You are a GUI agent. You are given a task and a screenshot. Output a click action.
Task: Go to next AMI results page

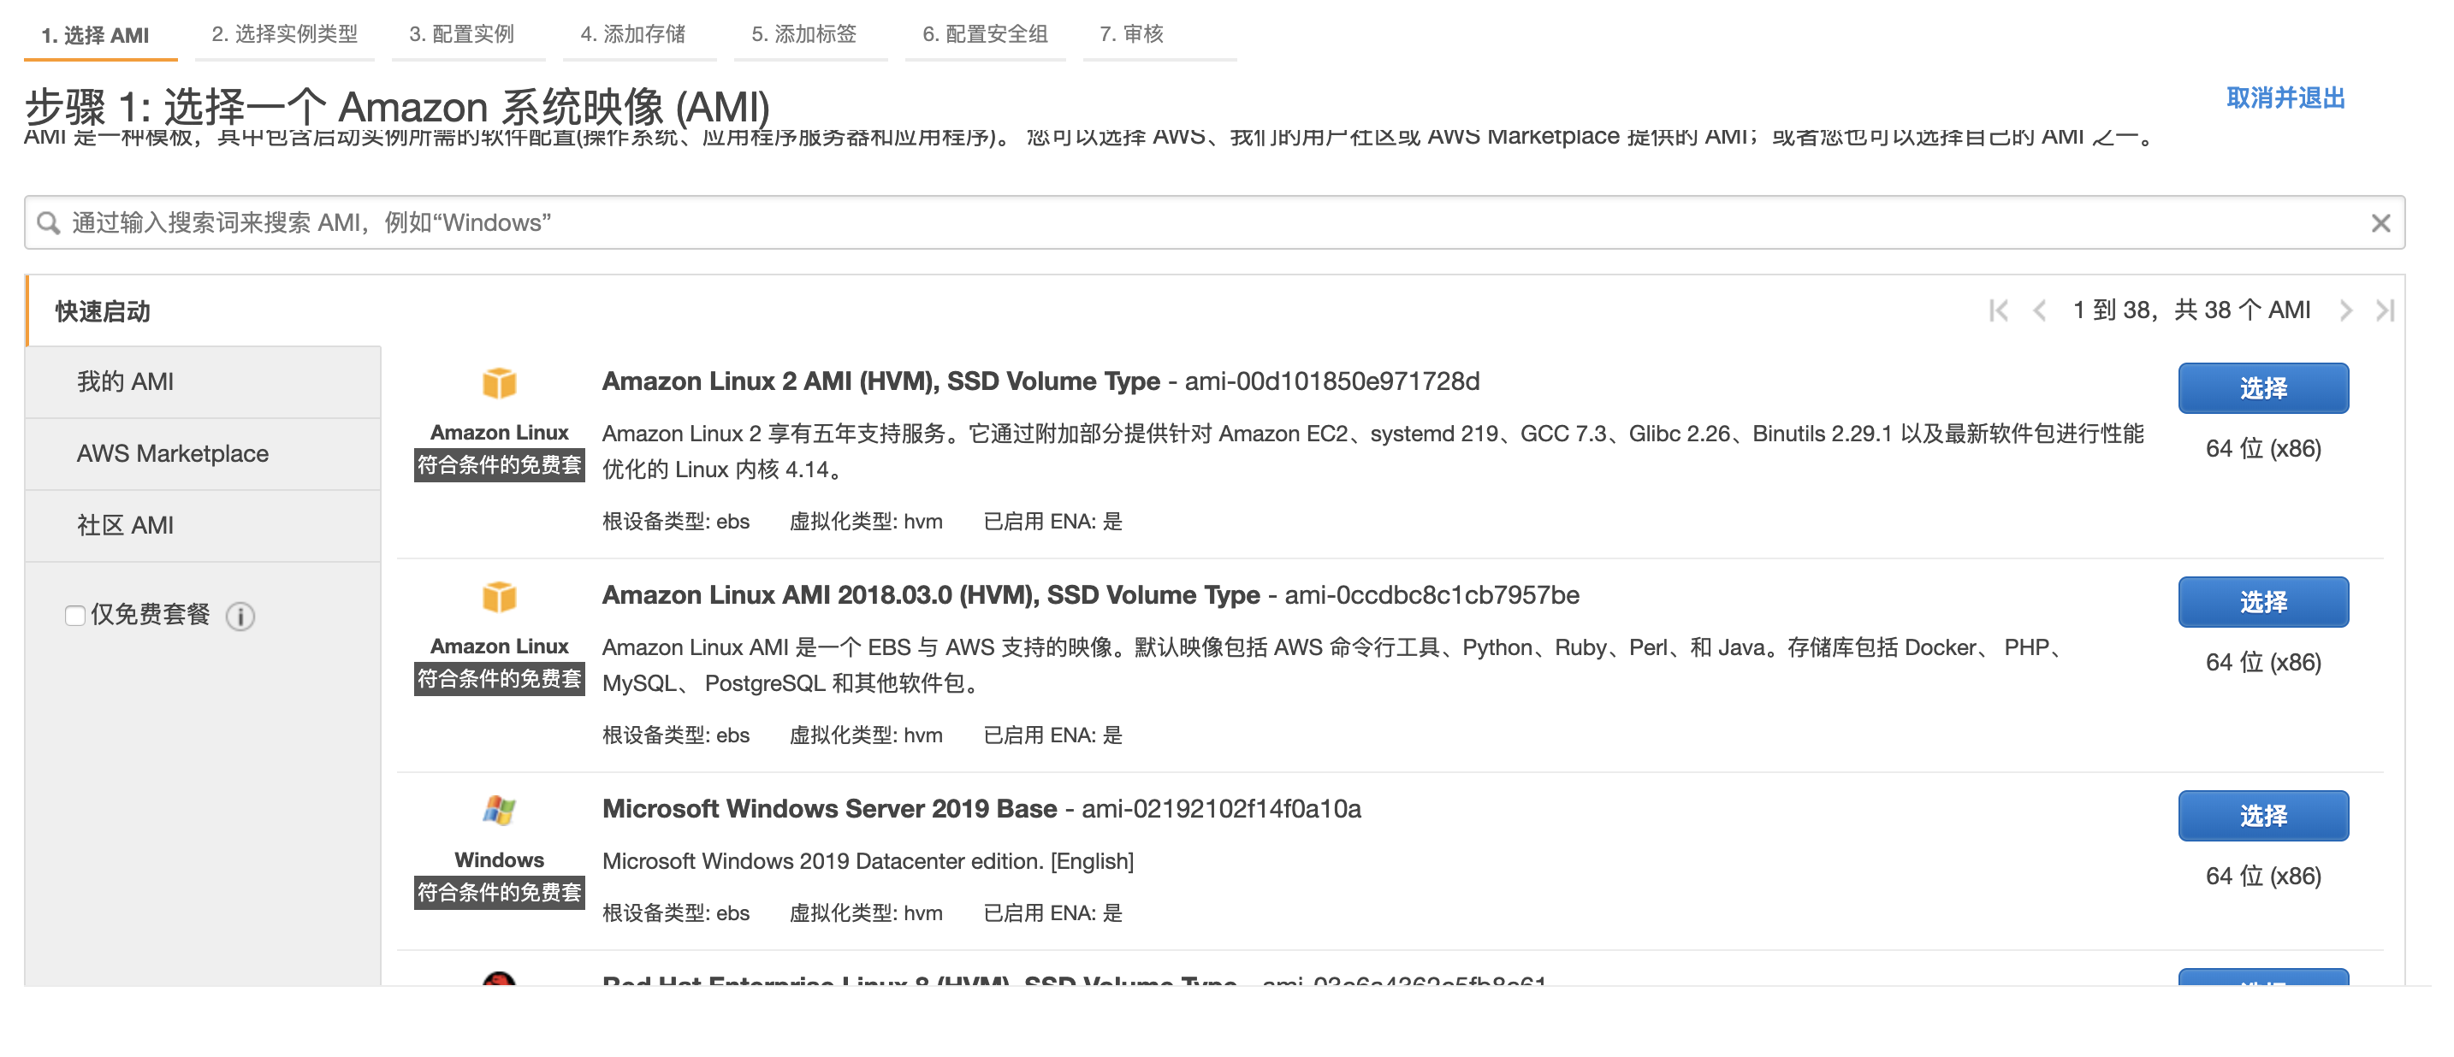2345,310
